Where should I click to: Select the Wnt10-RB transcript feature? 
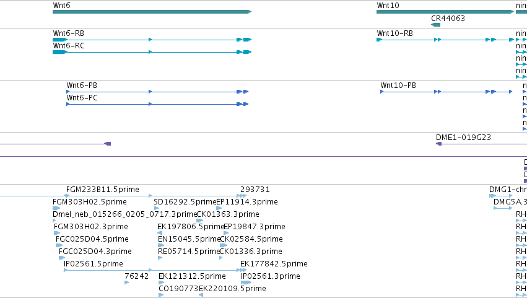(445, 40)
